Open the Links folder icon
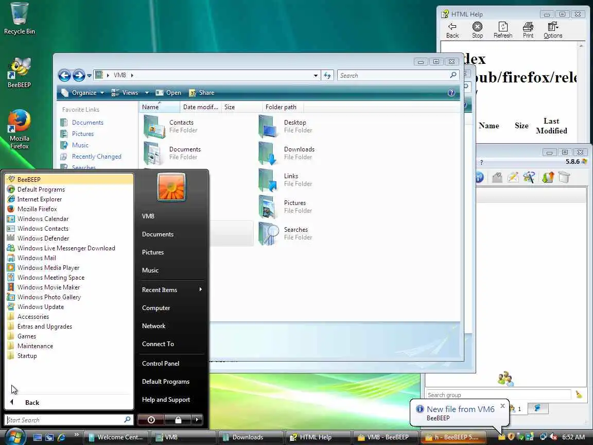The width and height of the screenshot is (593, 445). [x=269, y=180]
